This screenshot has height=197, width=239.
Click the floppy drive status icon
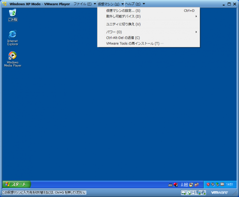tap(193, 193)
